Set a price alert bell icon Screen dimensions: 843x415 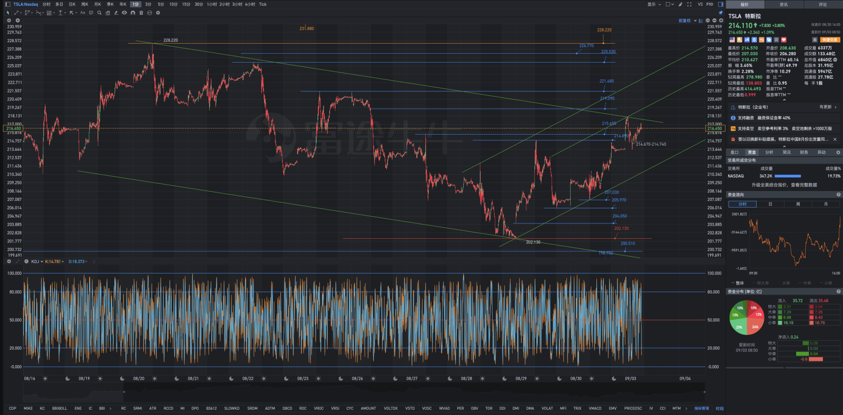[815, 40]
